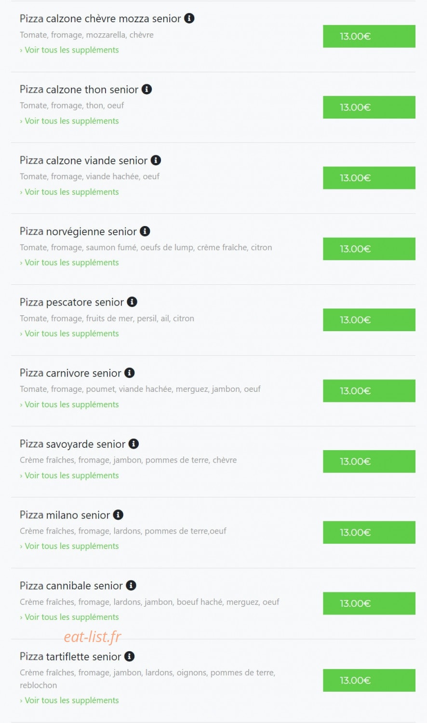
Task: Click the eat-list.fr watermark text
Action: click(x=93, y=637)
